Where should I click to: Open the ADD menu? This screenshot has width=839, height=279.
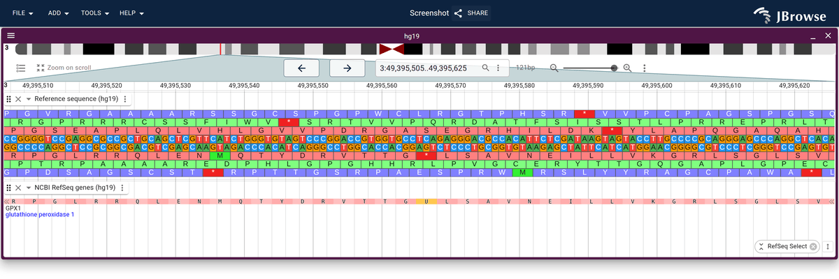click(57, 13)
